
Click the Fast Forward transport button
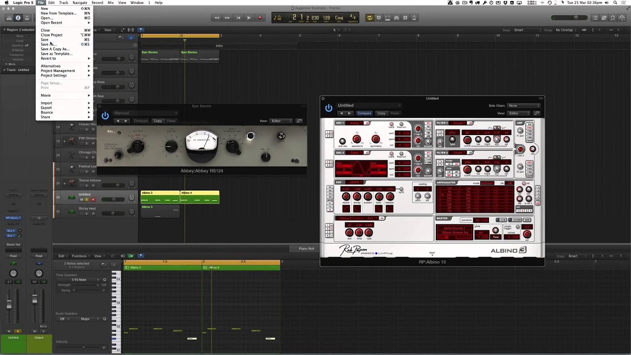point(227,18)
